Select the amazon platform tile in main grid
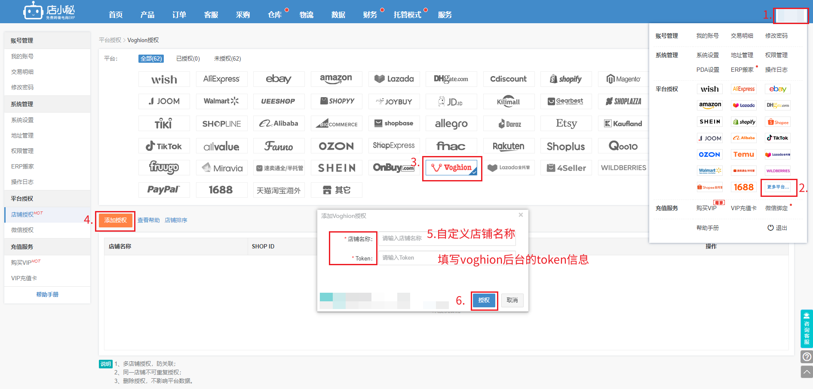The image size is (813, 389). [x=336, y=79]
